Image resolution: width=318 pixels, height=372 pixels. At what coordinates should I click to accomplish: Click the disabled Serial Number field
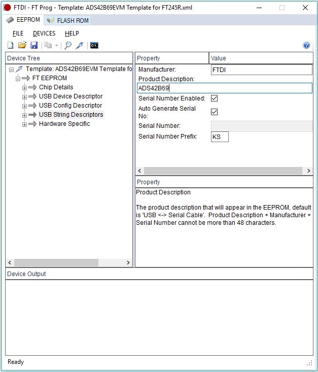tap(261, 126)
